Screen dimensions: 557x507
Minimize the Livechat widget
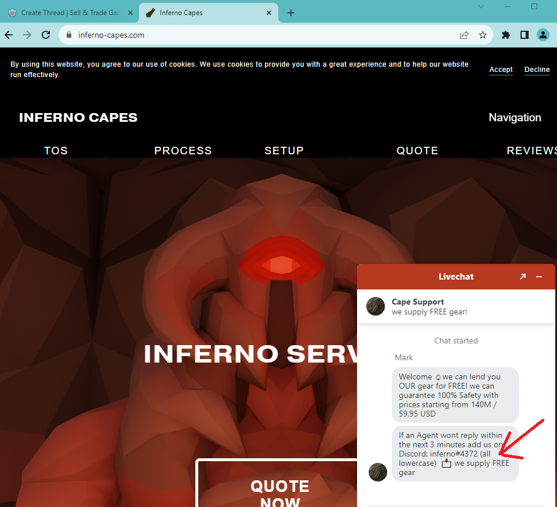click(x=539, y=277)
